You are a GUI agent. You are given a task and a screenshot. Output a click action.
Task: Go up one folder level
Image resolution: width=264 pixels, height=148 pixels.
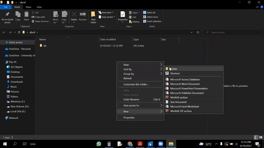coord(19,32)
